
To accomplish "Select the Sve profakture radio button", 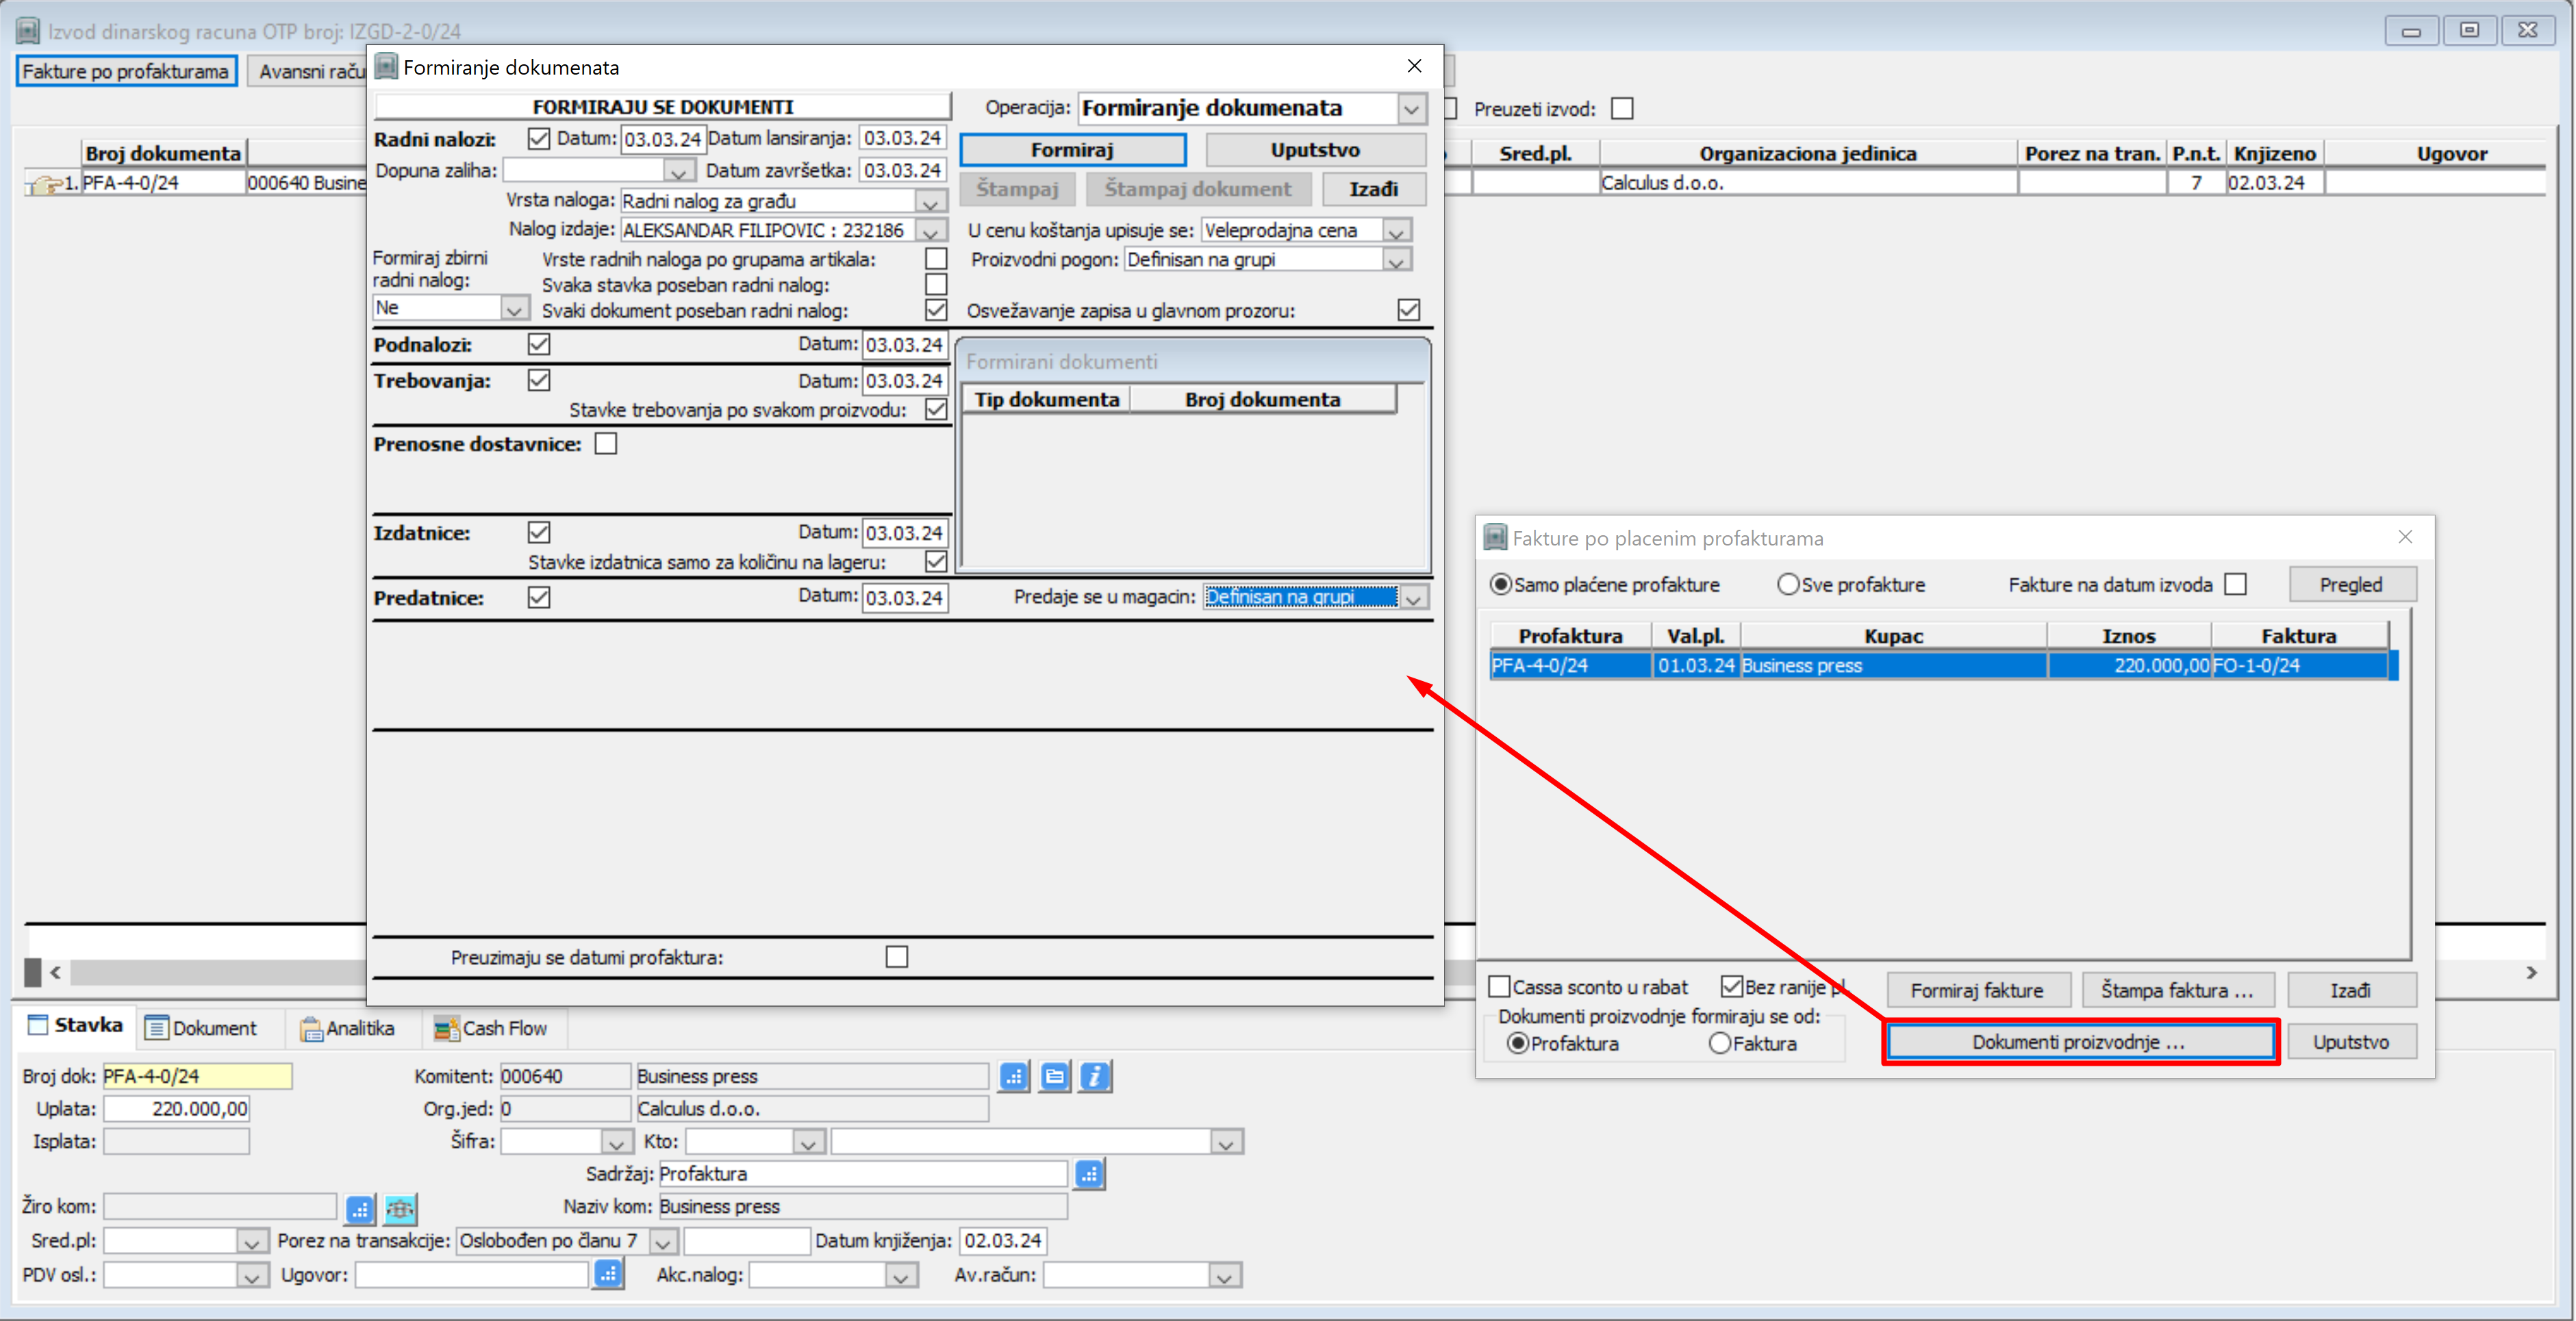I will (x=1788, y=585).
